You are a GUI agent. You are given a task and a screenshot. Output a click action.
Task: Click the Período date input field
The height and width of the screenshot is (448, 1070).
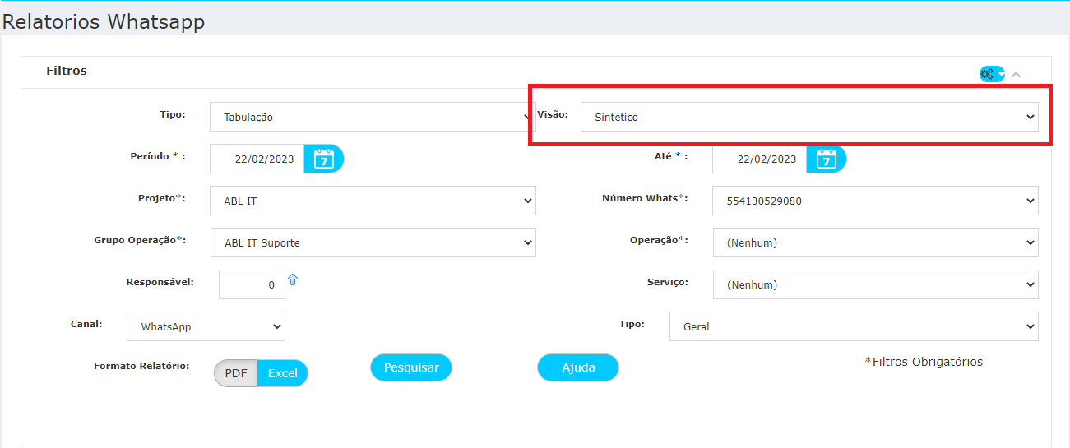tap(257, 159)
